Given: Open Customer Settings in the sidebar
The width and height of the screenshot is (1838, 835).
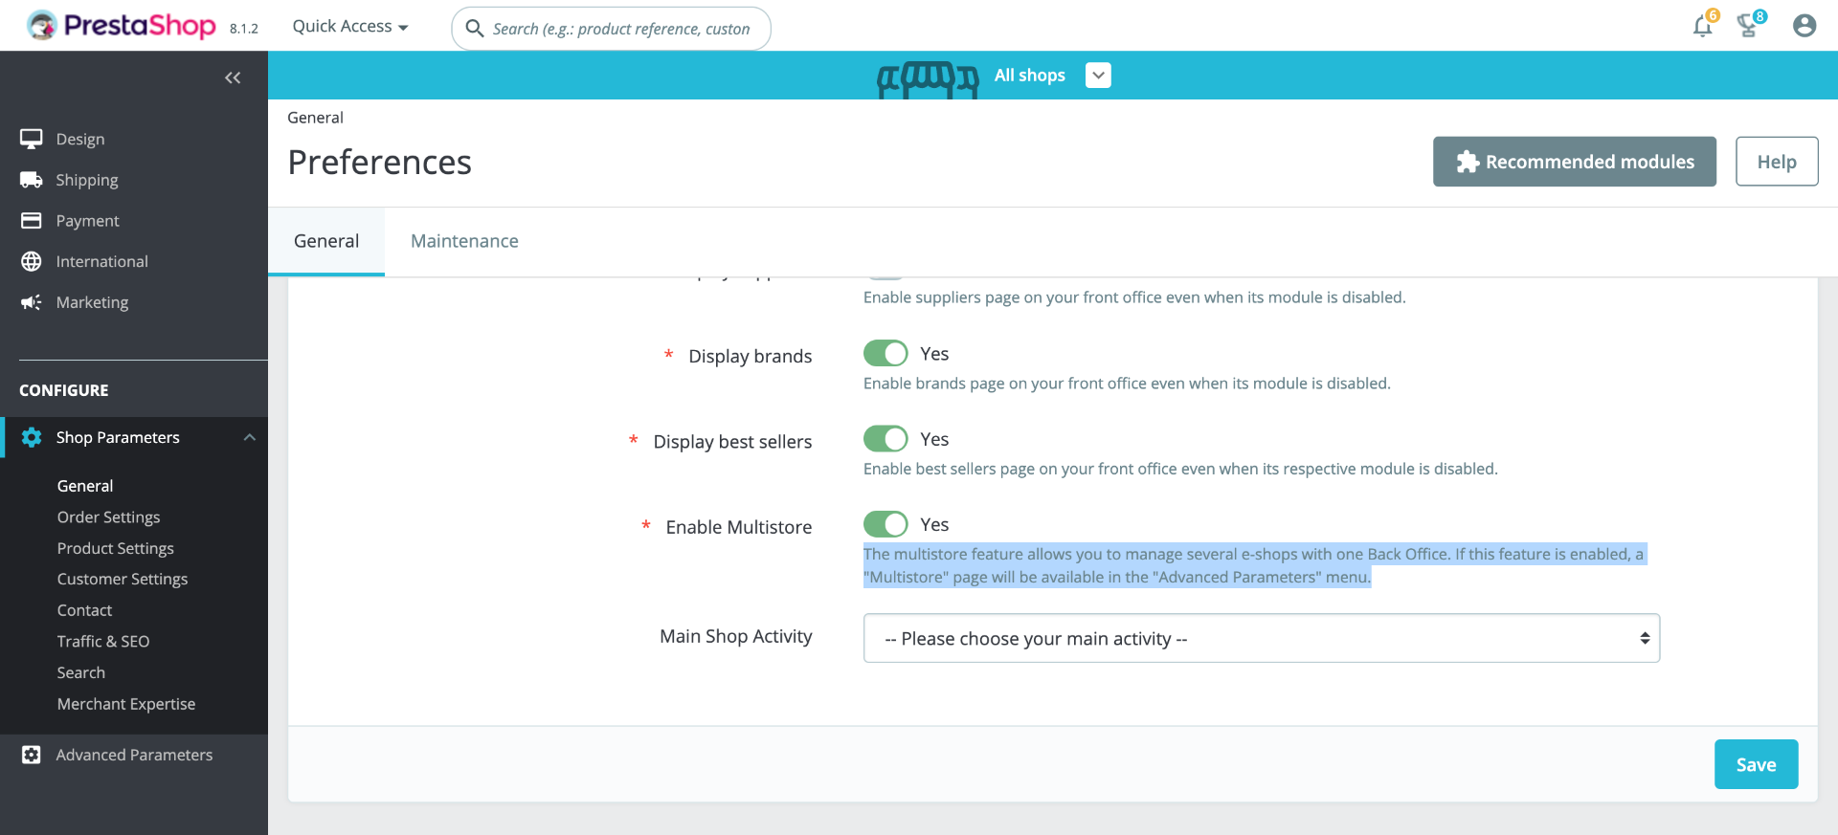Looking at the screenshot, I should point(122,580).
